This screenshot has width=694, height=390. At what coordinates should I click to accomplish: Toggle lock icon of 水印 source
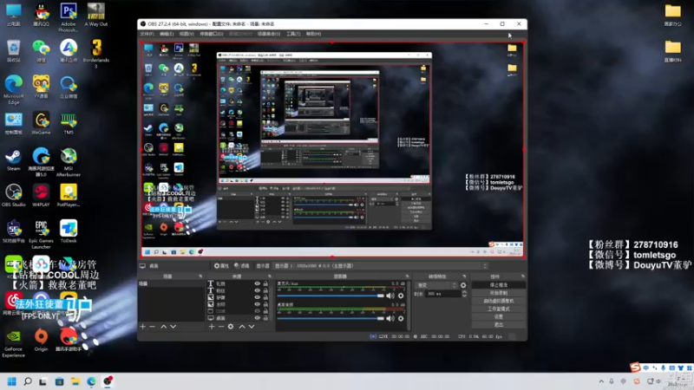click(x=265, y=304)
